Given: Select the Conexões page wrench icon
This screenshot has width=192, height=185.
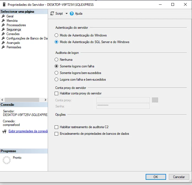Looking at the screenshot, I should coord(3,34).
